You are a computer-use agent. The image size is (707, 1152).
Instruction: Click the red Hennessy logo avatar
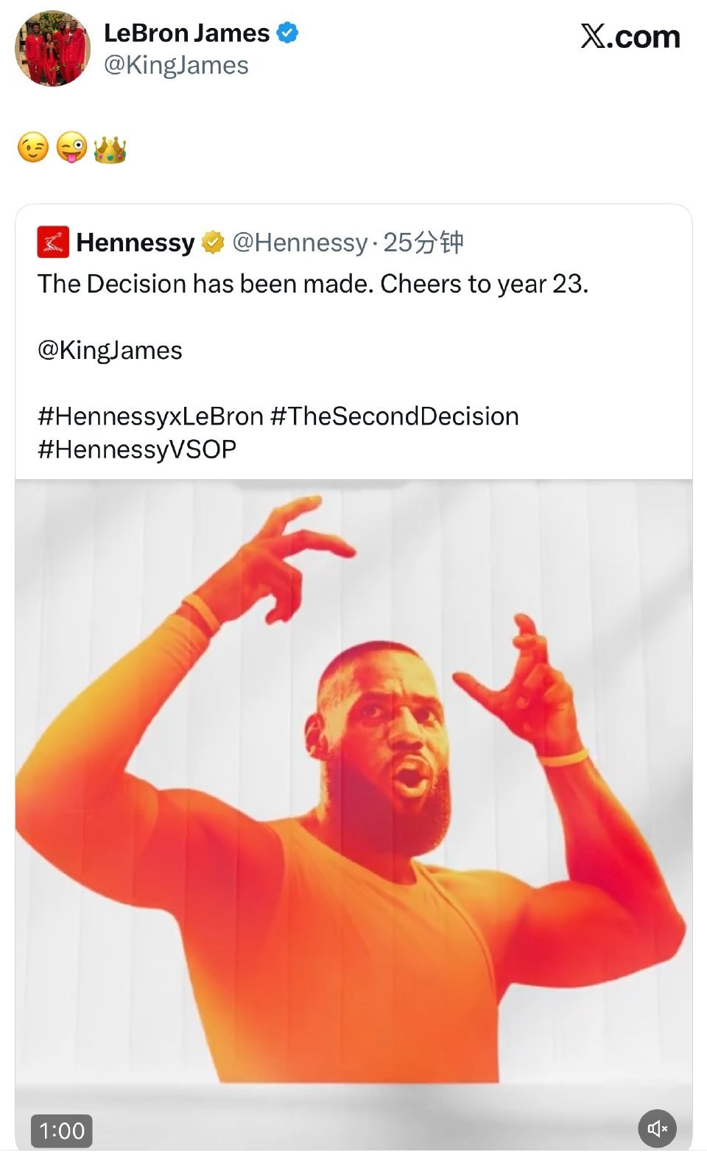click(53, 242)
